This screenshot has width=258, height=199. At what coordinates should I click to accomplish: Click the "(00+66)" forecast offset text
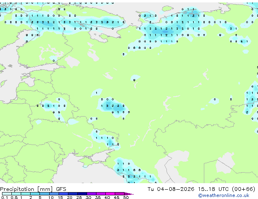(244, 189)
